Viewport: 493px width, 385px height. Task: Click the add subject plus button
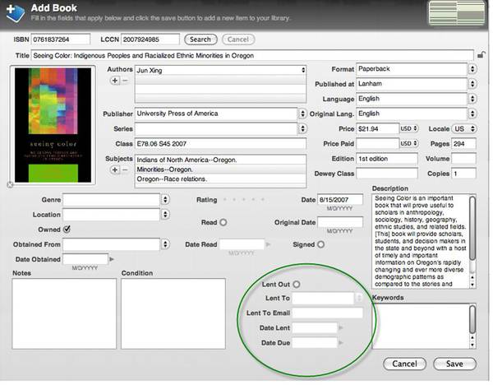[114, 169]
